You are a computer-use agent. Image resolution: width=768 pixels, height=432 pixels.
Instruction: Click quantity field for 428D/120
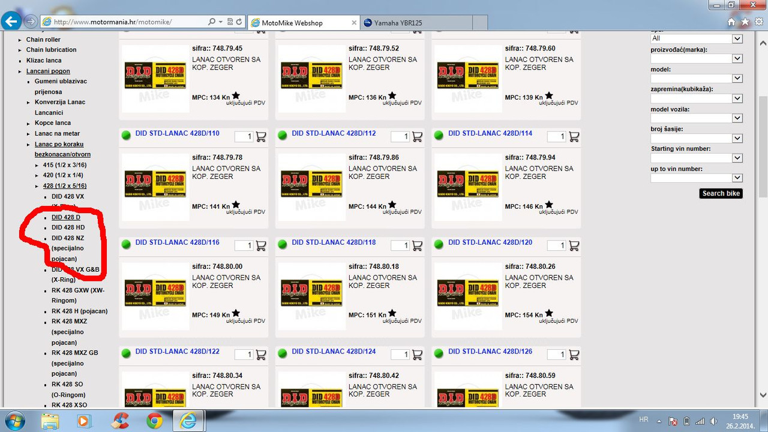(x=556, y=245)
